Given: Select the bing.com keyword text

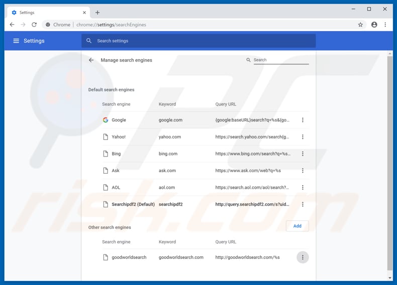Looking at the screenshot, I should coord(168,154).
